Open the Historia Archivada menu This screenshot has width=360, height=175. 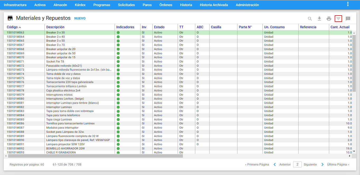pos(214,5)
